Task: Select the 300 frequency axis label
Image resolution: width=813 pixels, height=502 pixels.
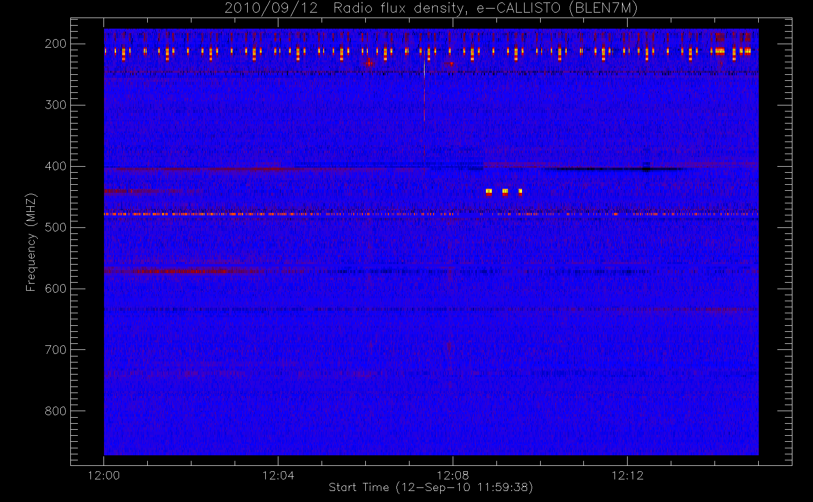Action: 55,105
